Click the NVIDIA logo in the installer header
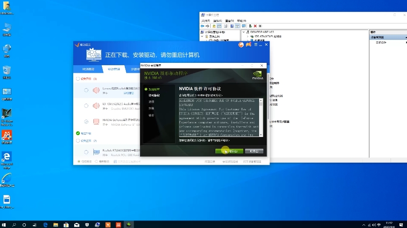This screenshot has height=228, width=407. click(258, 75)
